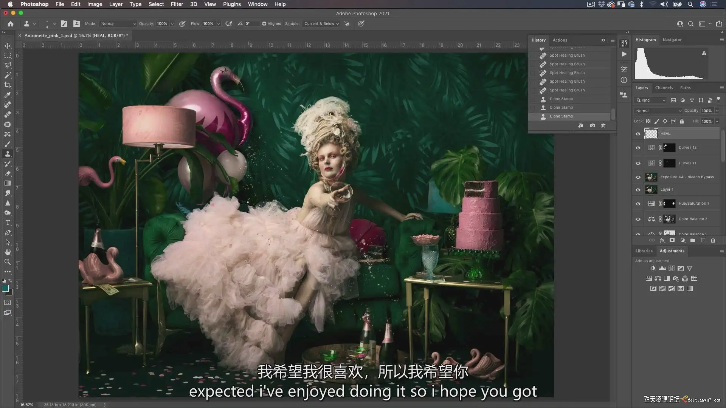The width and height of the screenshot is (726, 408).
Task: Add Curves adjustment from Adjustments panel
Action: (672, 268)
